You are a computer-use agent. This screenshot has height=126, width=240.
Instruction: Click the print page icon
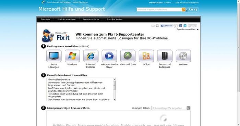tap(157, 26)
